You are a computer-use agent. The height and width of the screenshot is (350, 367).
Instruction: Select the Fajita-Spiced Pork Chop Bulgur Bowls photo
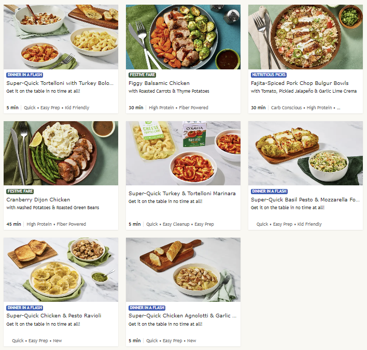tap(305, 37)
